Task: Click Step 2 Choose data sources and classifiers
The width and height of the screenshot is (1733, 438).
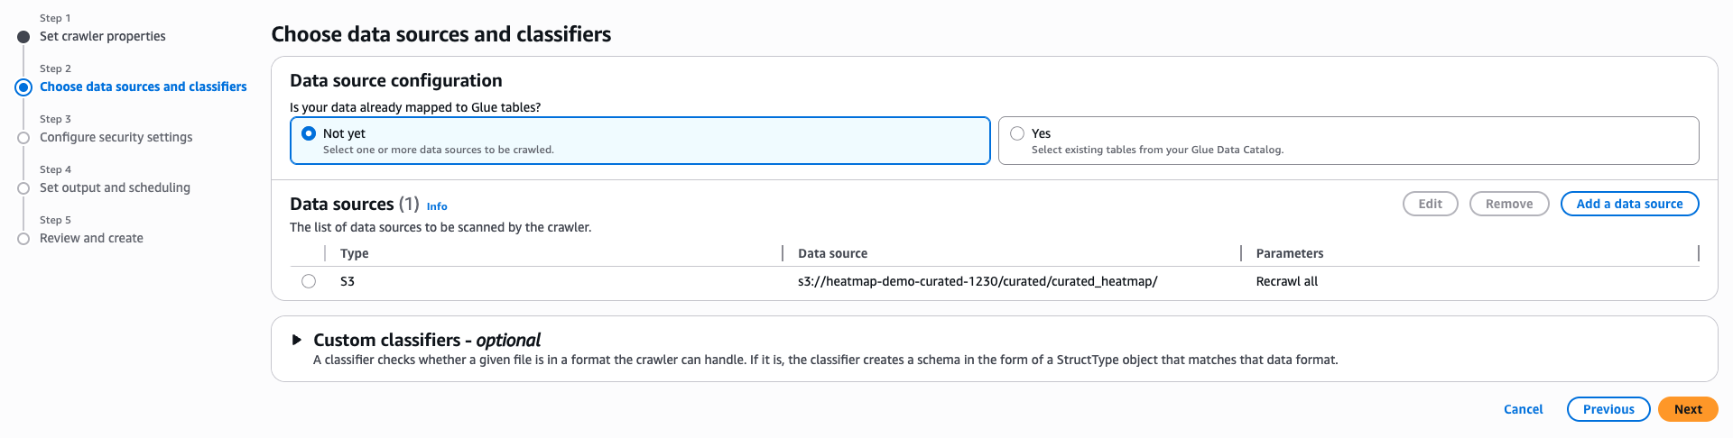Action: point(143,87)
